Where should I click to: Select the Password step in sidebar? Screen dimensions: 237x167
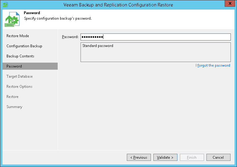click(x=14, y=66)
